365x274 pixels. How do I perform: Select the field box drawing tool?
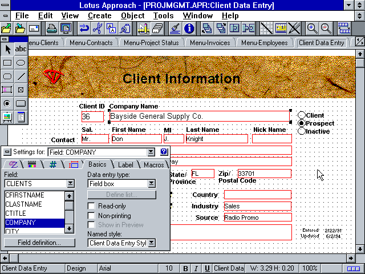pos(7,90)
